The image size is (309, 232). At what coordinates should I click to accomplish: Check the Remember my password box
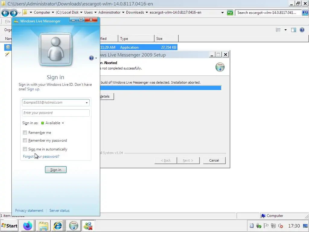(25, 140)
